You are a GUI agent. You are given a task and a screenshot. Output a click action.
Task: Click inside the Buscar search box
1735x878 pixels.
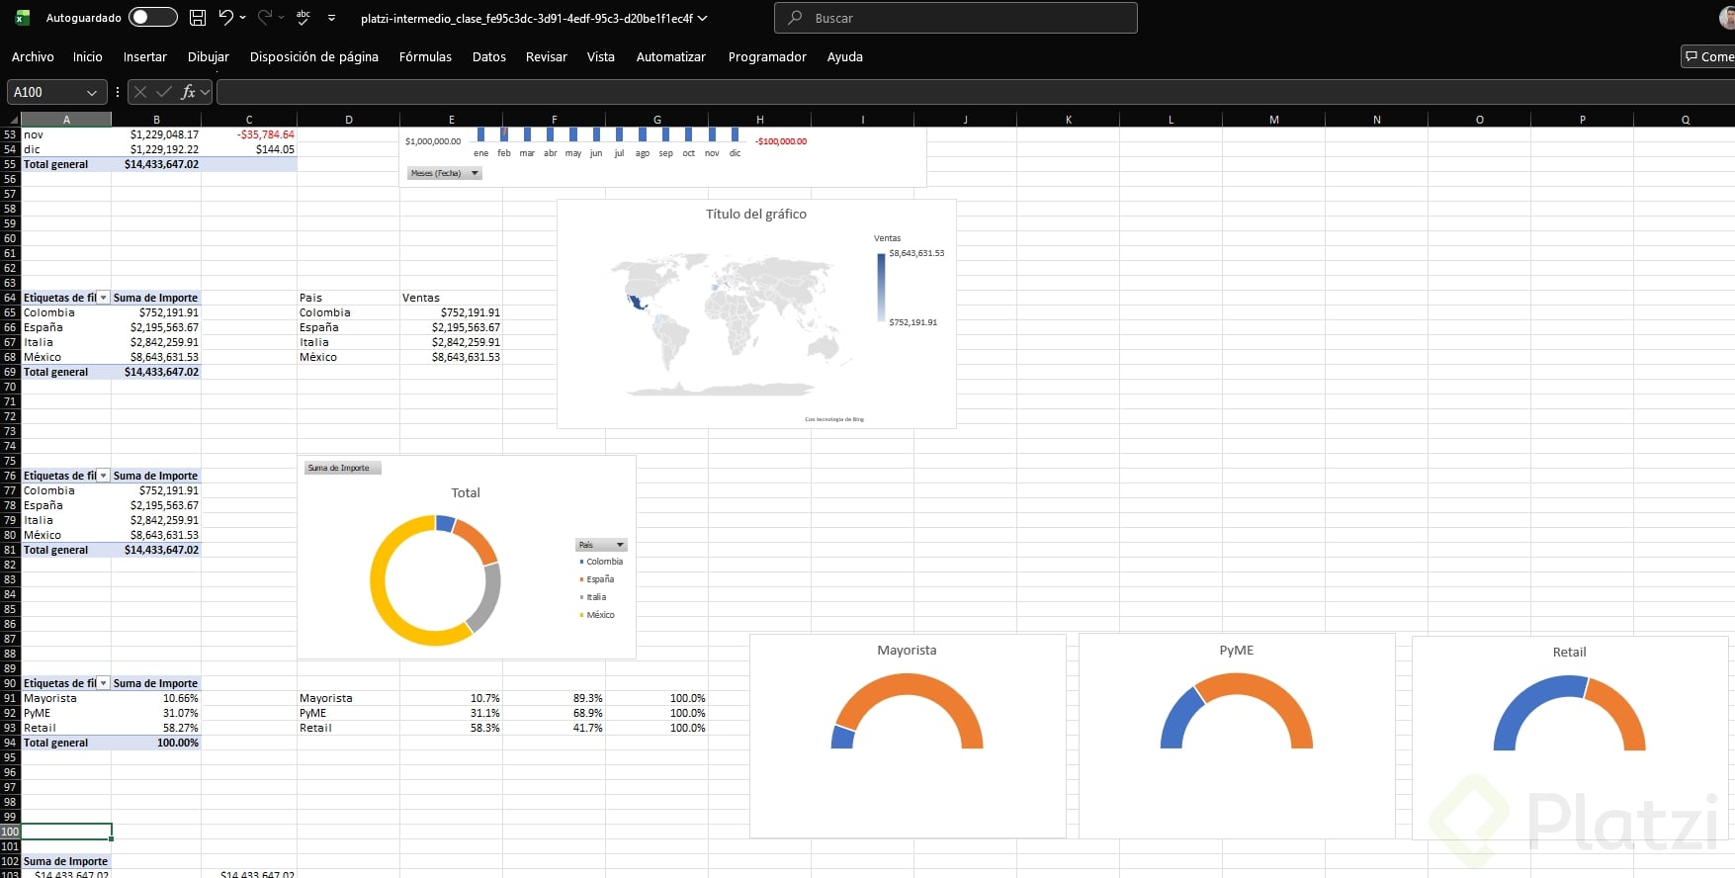coord(956,18)
